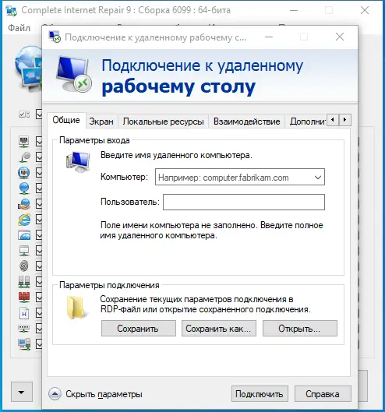Click the Сохранить button

click(x=139, y=328)
